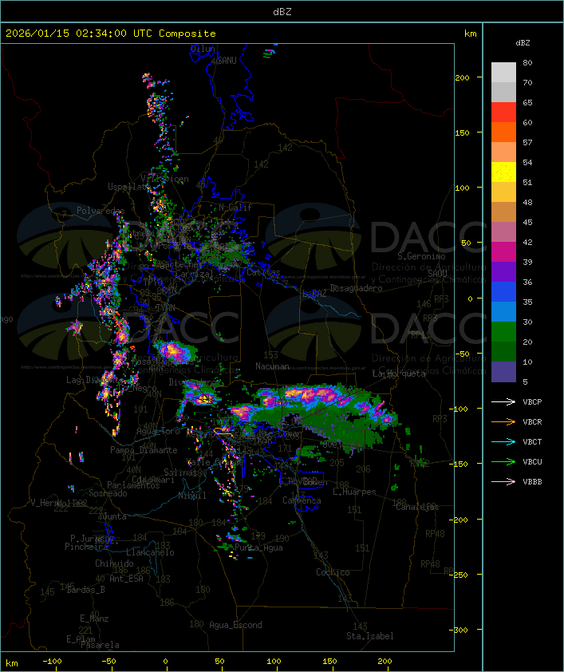Pick the purple 36-39 dBZ swatch
This screenshot has height=672, width=564.
click(503, 272)
